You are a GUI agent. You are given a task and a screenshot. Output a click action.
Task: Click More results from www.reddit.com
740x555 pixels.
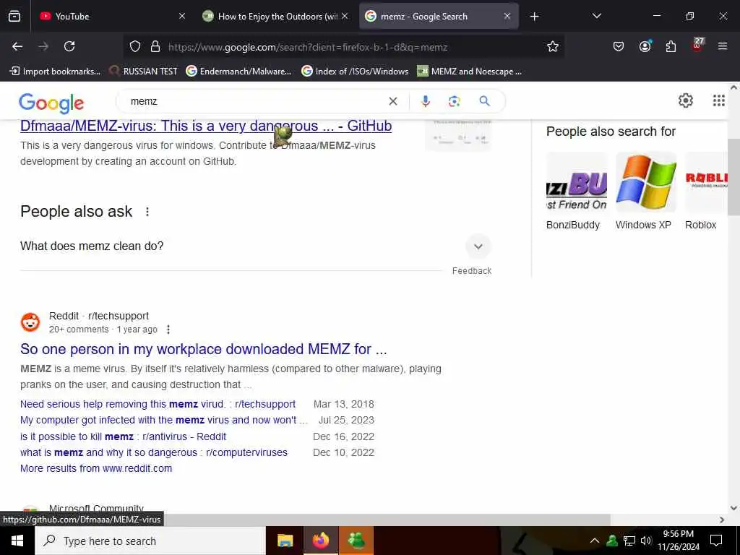[x=96, y=468]
